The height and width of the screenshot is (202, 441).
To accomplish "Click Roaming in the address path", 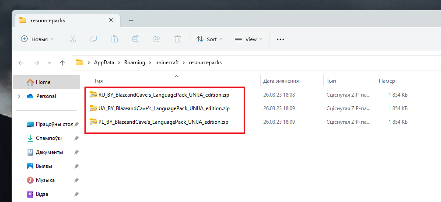I will [x=135, y=63].
